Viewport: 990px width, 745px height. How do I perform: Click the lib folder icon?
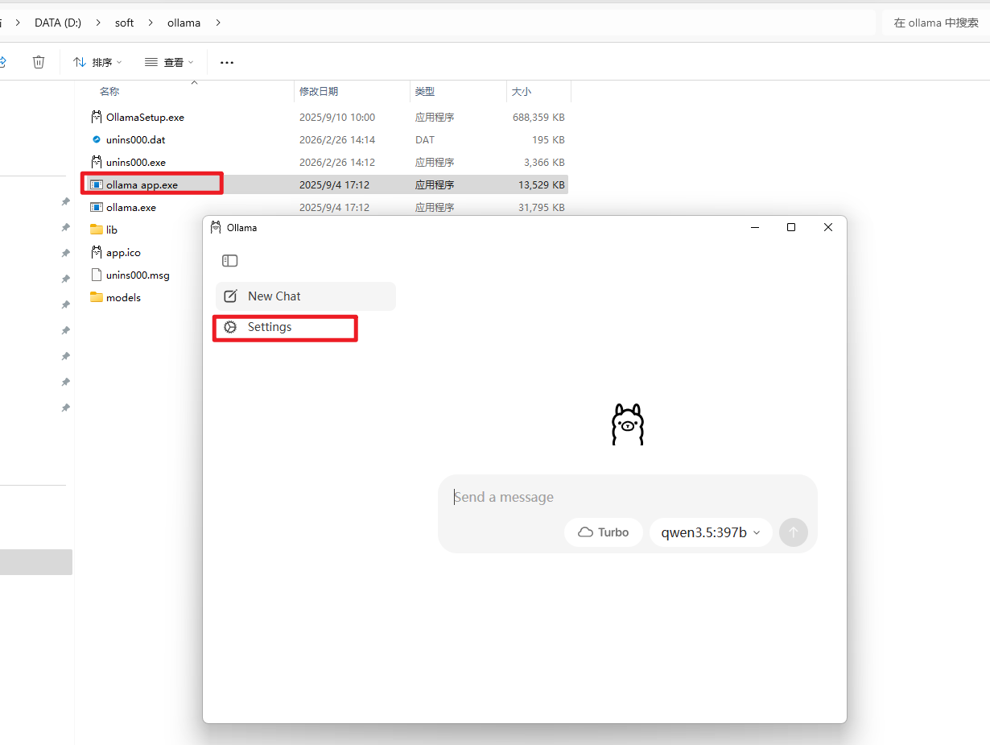[97, 230]
